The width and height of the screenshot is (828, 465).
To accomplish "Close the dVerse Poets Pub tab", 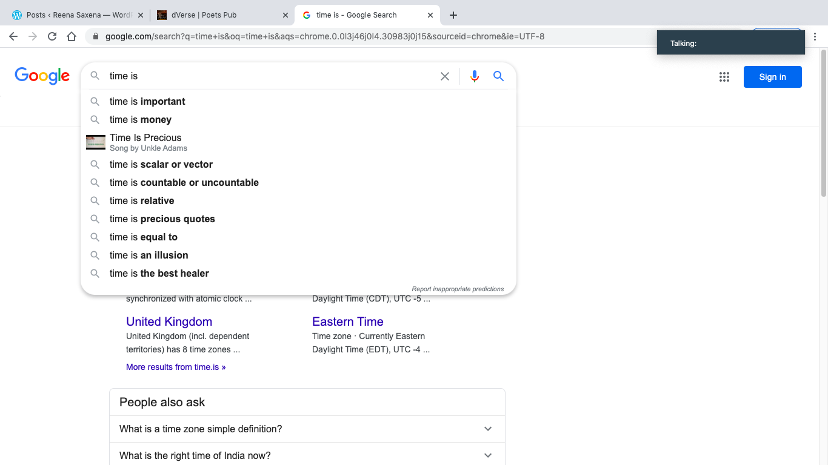I will click(285, 15).
